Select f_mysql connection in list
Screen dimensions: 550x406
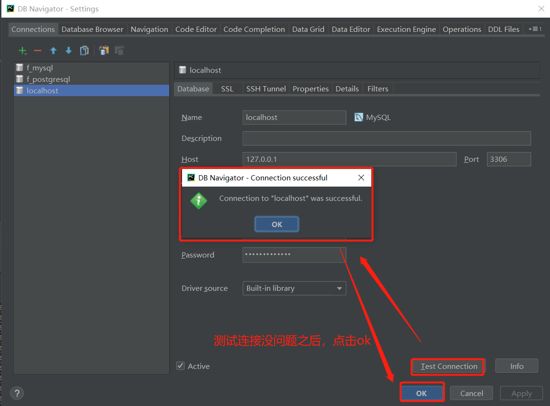coord(91,68)
